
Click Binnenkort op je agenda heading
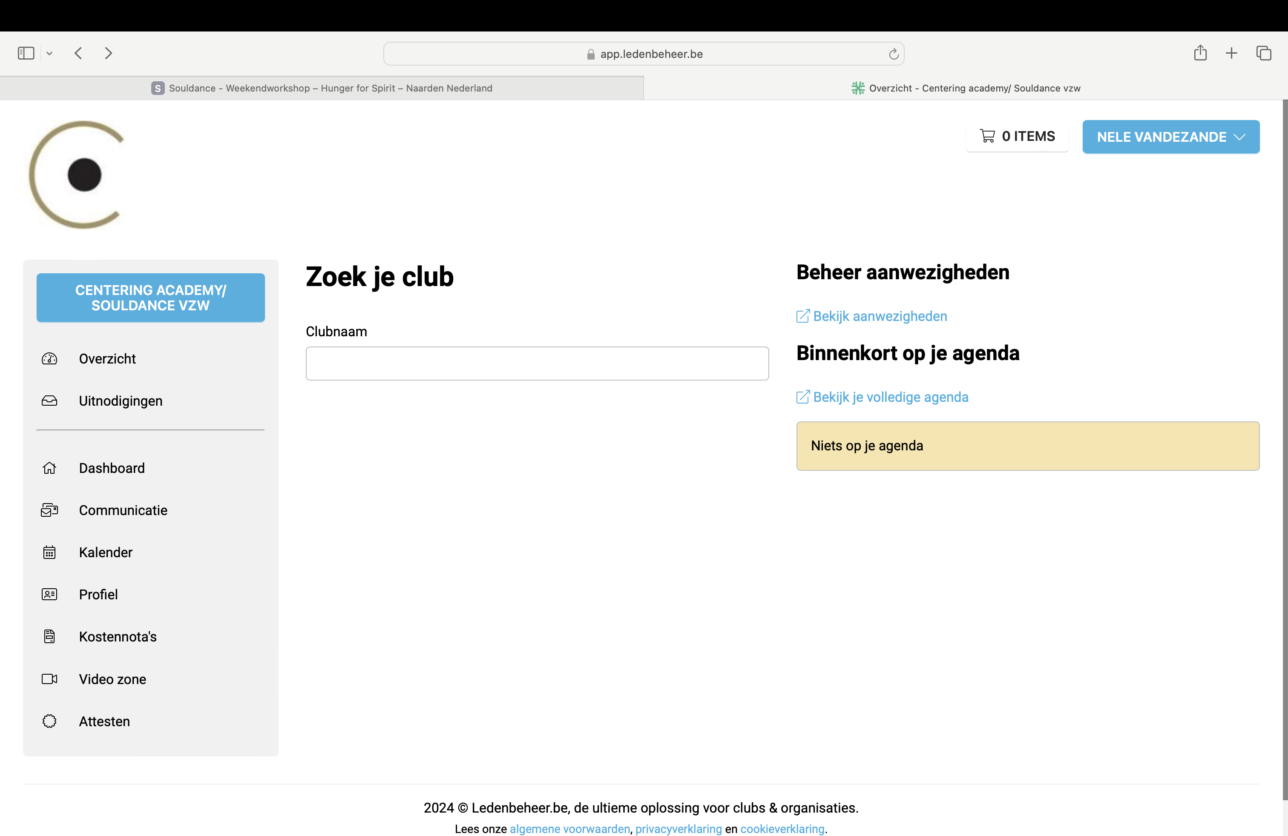[x=908, y=353]
